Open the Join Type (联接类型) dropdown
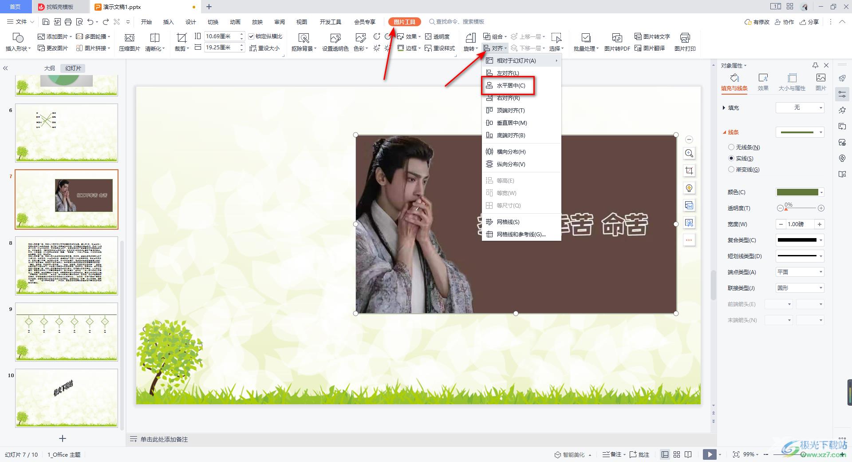Screen dimensions: 852x462 (800, 288)
